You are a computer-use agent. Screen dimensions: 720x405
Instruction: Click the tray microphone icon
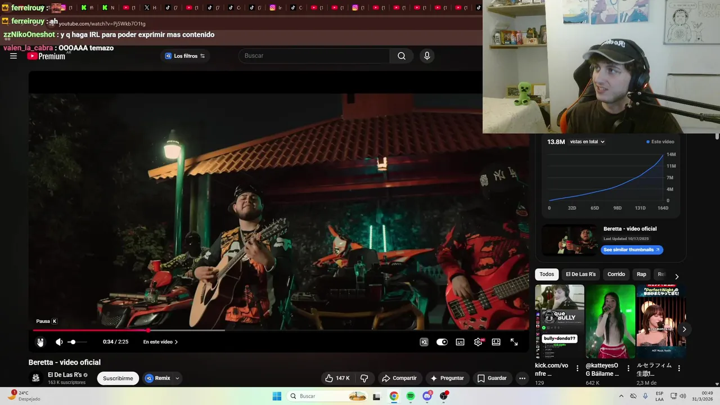click(645, 396)
